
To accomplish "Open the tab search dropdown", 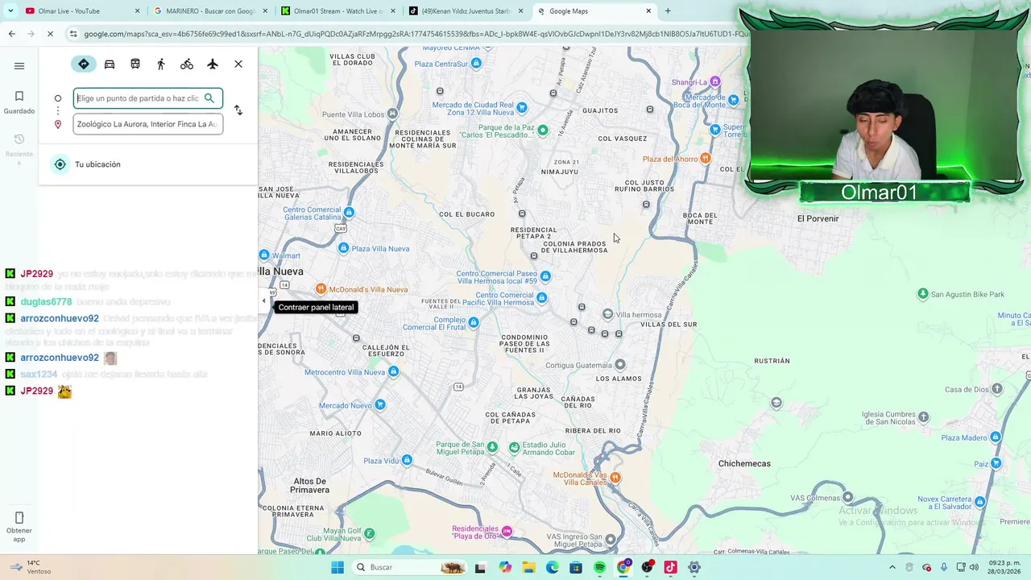I will [10, 11].
